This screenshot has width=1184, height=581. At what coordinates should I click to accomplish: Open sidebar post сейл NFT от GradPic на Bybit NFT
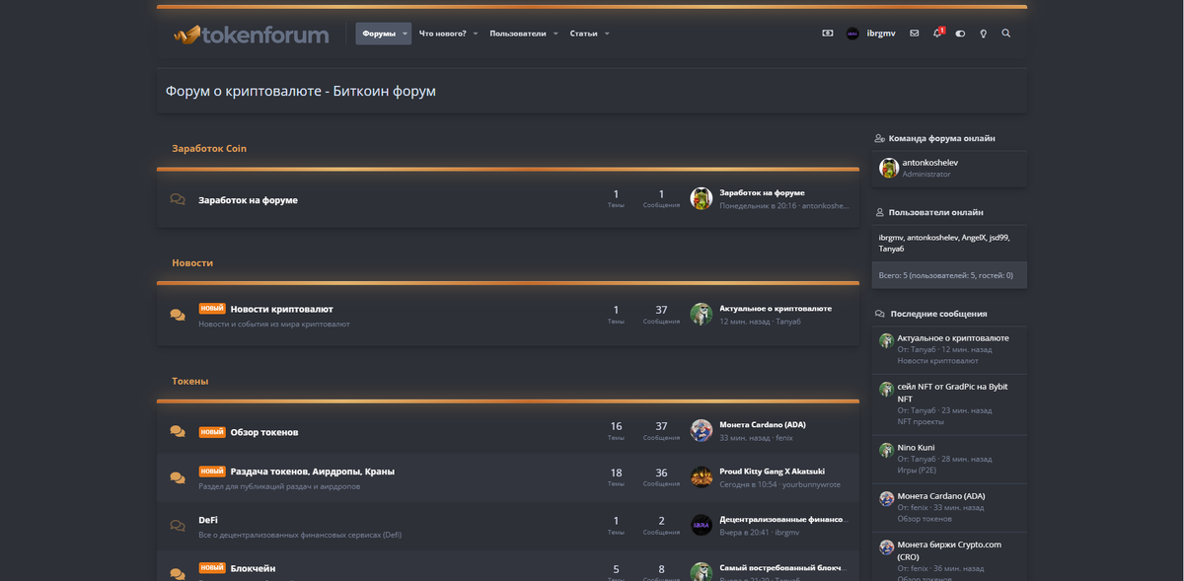point(952,393)
